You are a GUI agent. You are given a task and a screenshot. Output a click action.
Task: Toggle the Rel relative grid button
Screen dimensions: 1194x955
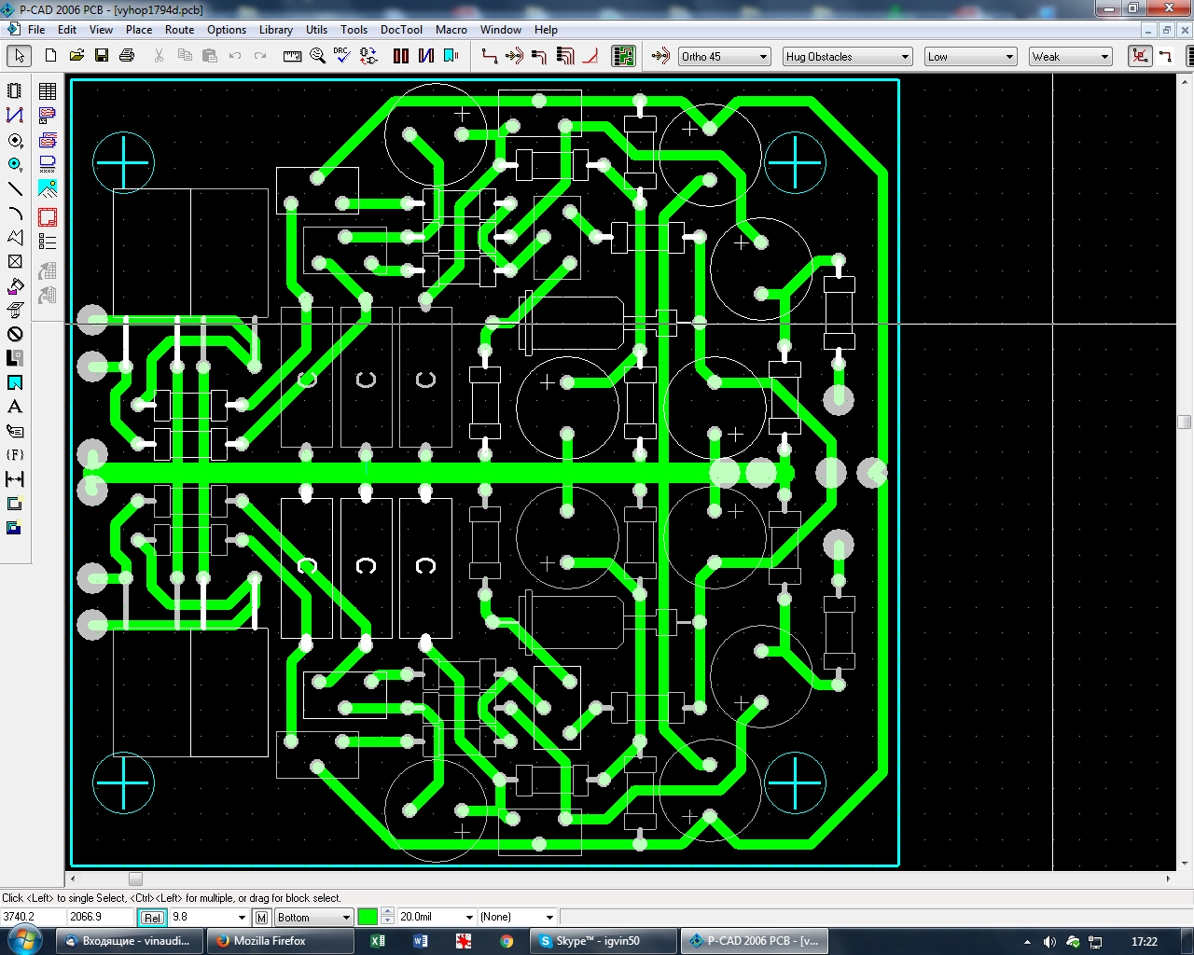click(152, 918)
